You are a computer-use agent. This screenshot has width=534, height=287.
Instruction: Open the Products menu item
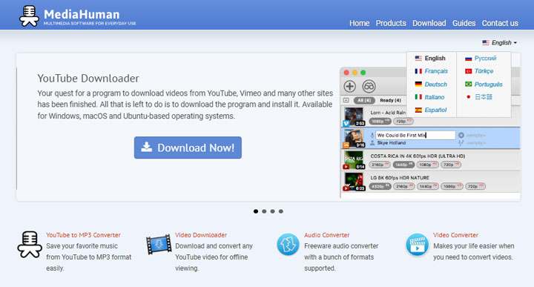[x=391, y=23]
